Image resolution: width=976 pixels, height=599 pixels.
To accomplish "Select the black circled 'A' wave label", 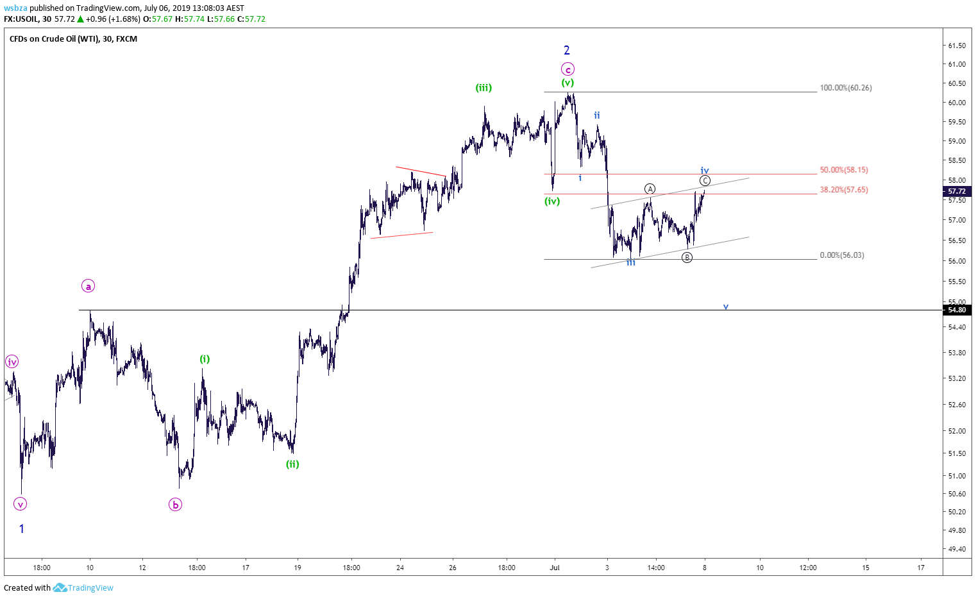I will pyautogui.click(x=650, y=189).
